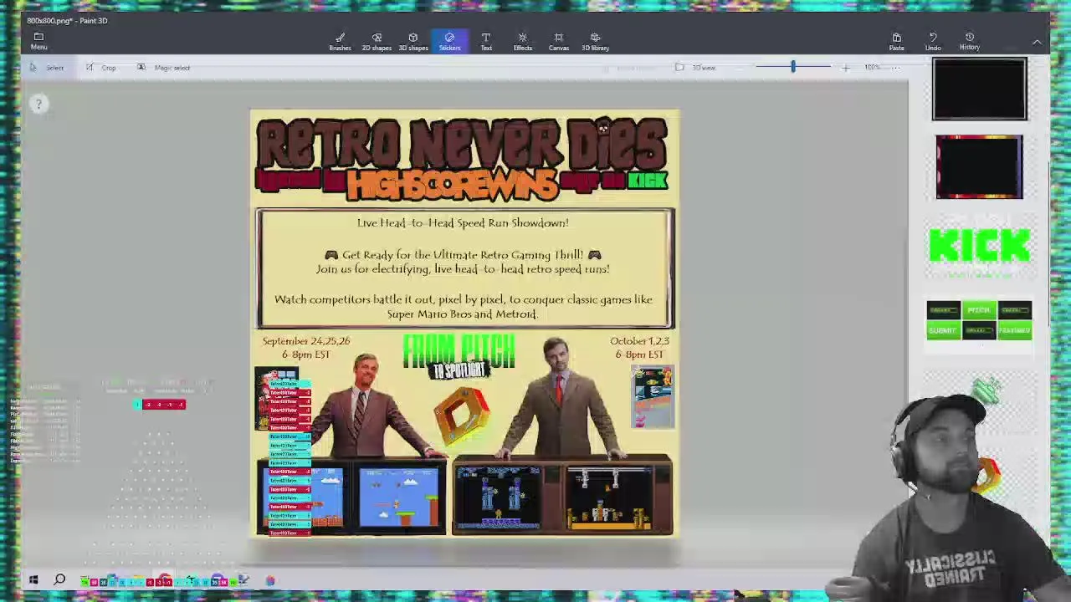Image resolution: width=1071 pixels, height=602 pixels.
Task: Choose the Select tool
Action: coord(47,68)
